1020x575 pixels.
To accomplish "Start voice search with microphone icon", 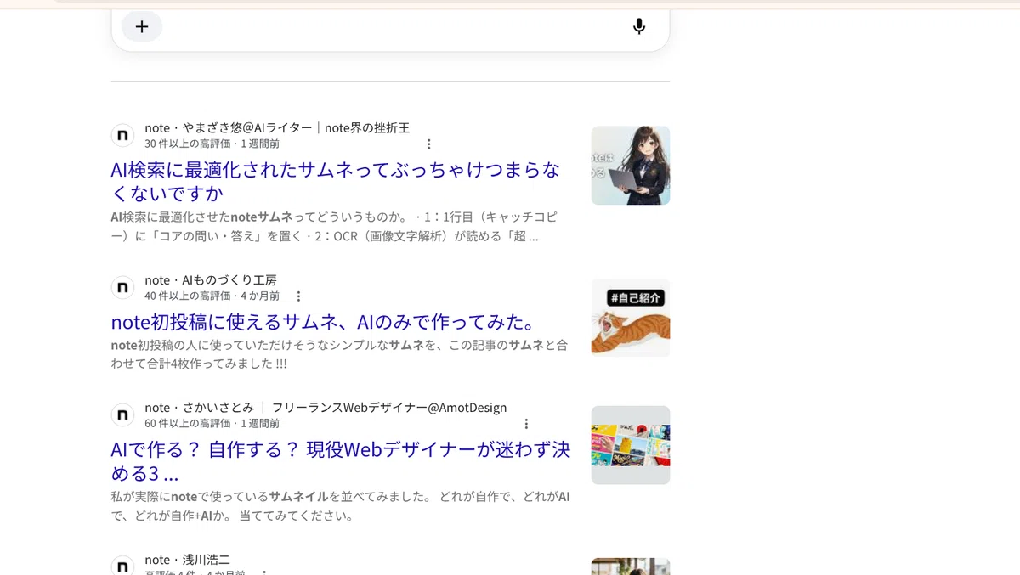I will [639, 26].
